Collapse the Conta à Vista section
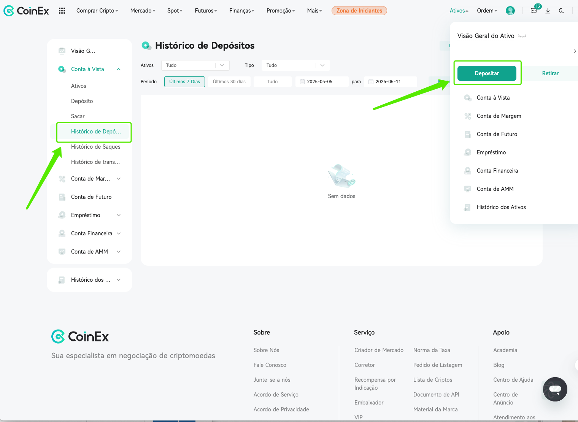The image size is (578, 422). point(119,69)
